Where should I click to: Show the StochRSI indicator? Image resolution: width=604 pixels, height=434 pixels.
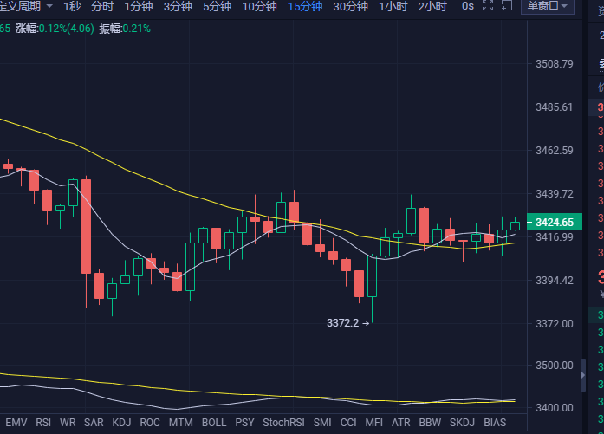pyautogui.click(x=283, y=423)
